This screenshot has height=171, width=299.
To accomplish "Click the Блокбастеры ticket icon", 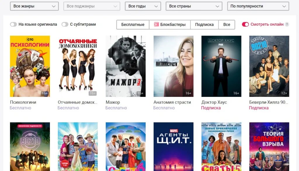I will [157, 25].
